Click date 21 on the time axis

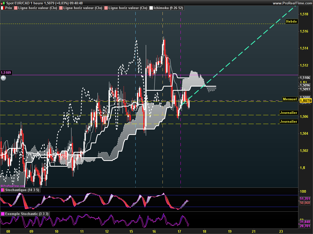254,231
